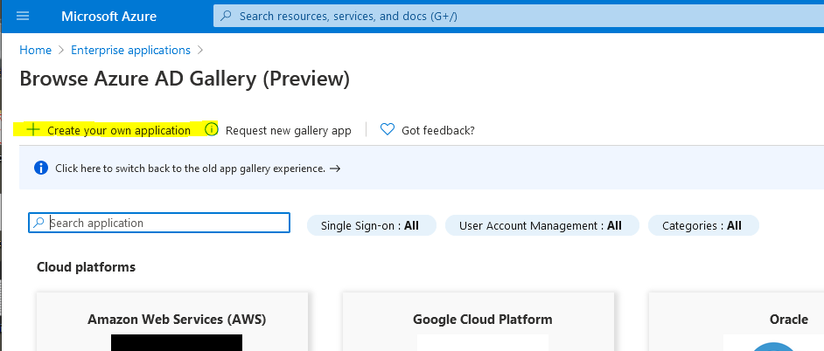Click the info icon beside Request new gallery app
824x351 pixels.
(x=212, y=129)
